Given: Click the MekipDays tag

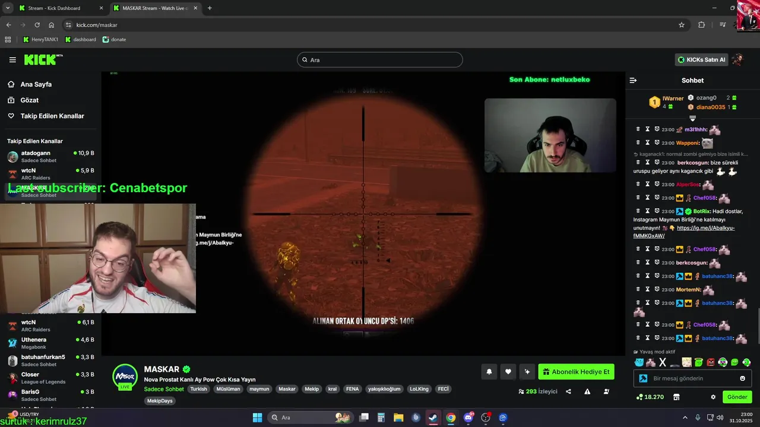Looking at the screenshot, I should coord(160,401).
